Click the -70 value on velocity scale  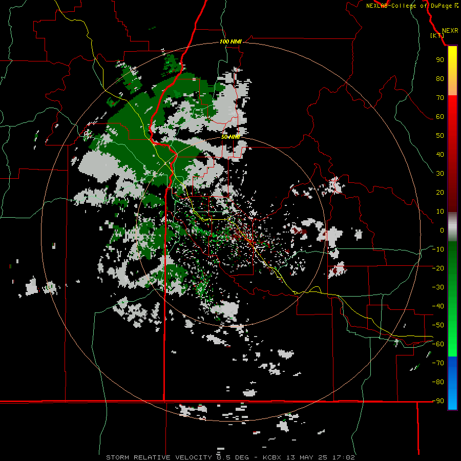[x=438, y=363]
